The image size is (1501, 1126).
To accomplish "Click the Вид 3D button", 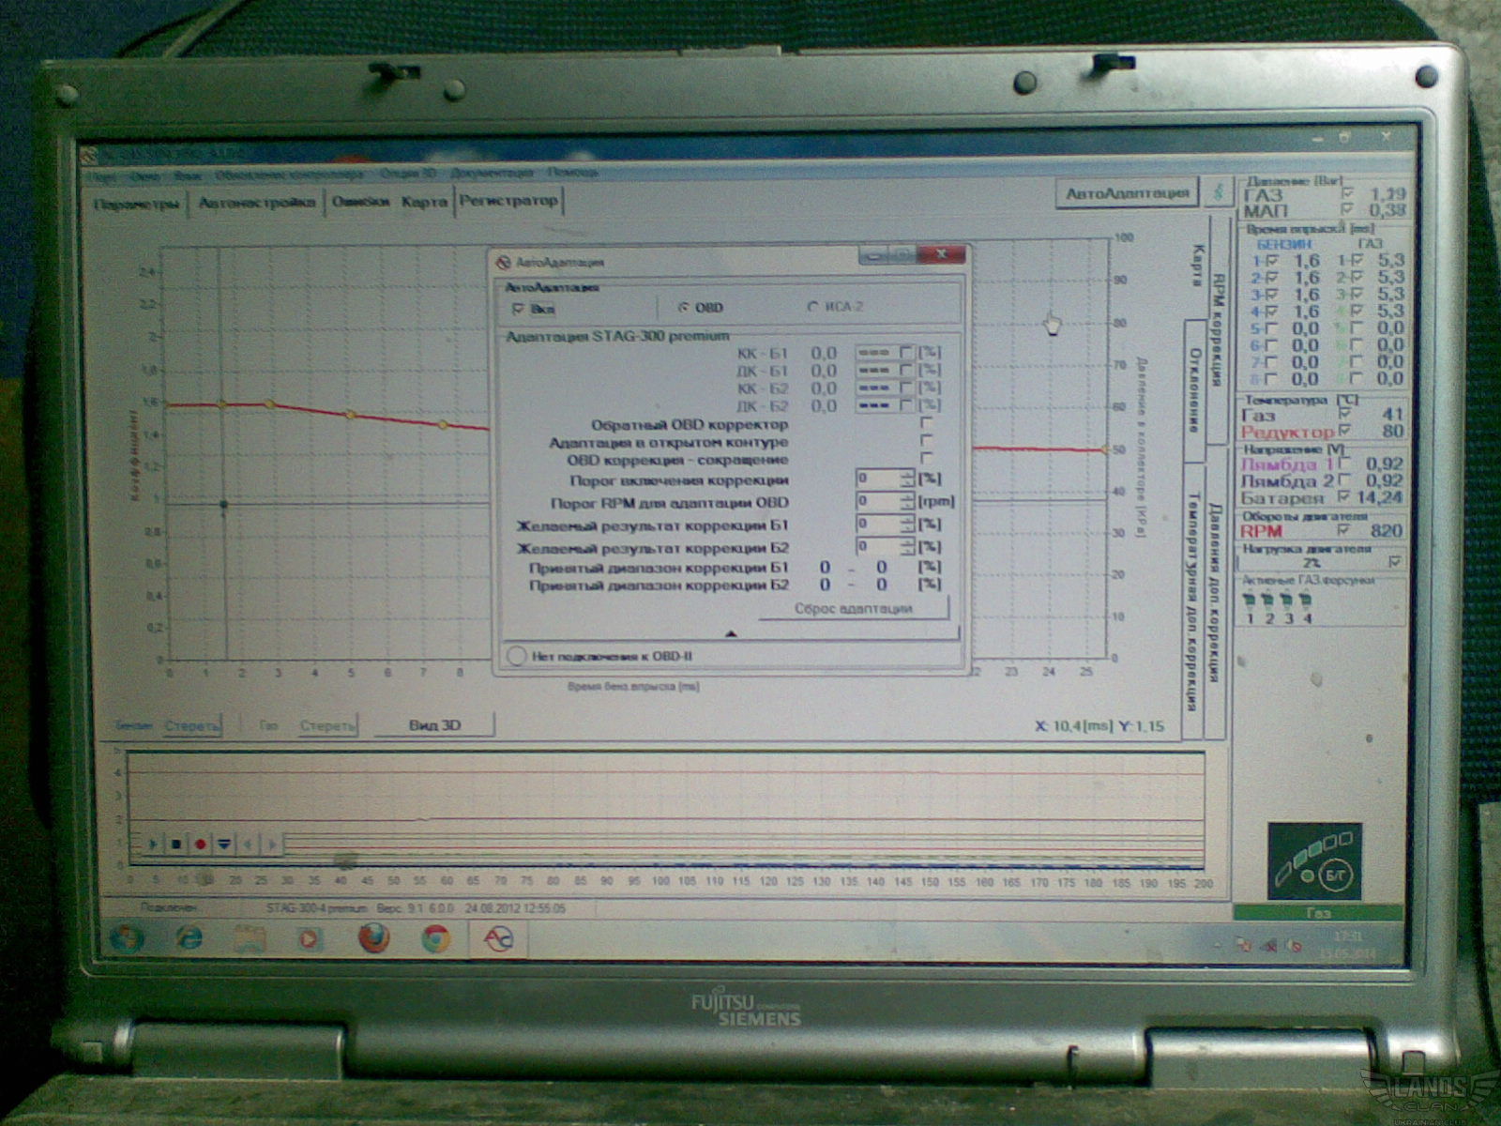I will 434,725.
